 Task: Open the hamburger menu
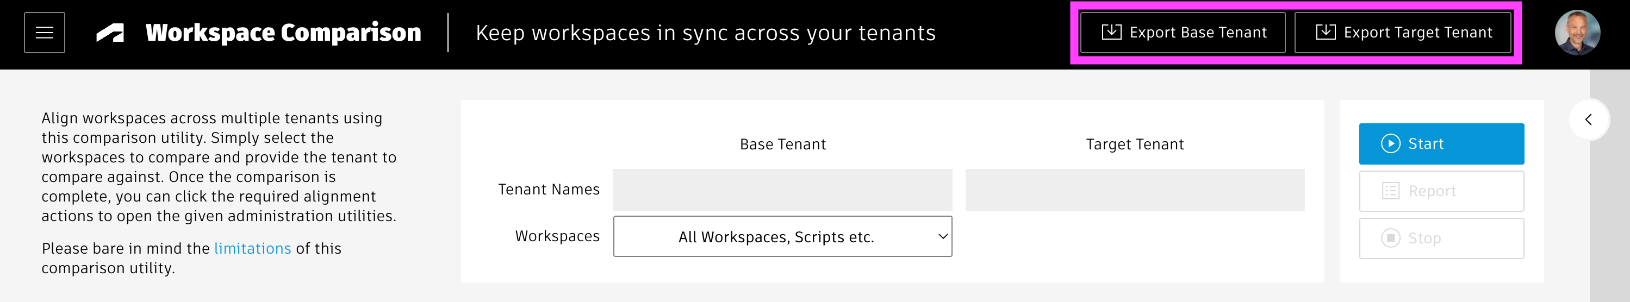tap(44, 33)
